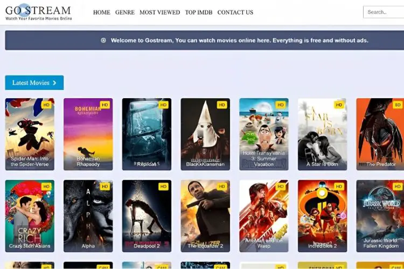
Task: Open Ant-Man and the Wasp poster
Action: coord(264,216)
